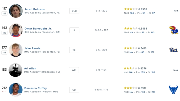Click the CB position button
The image size is (180, 101).
click(x=74, y=90)
